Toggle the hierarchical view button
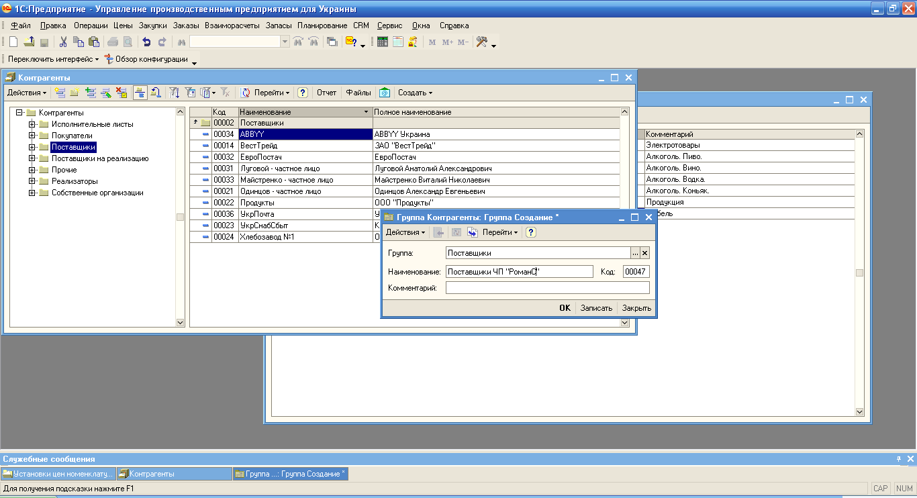 pos(140,93)
